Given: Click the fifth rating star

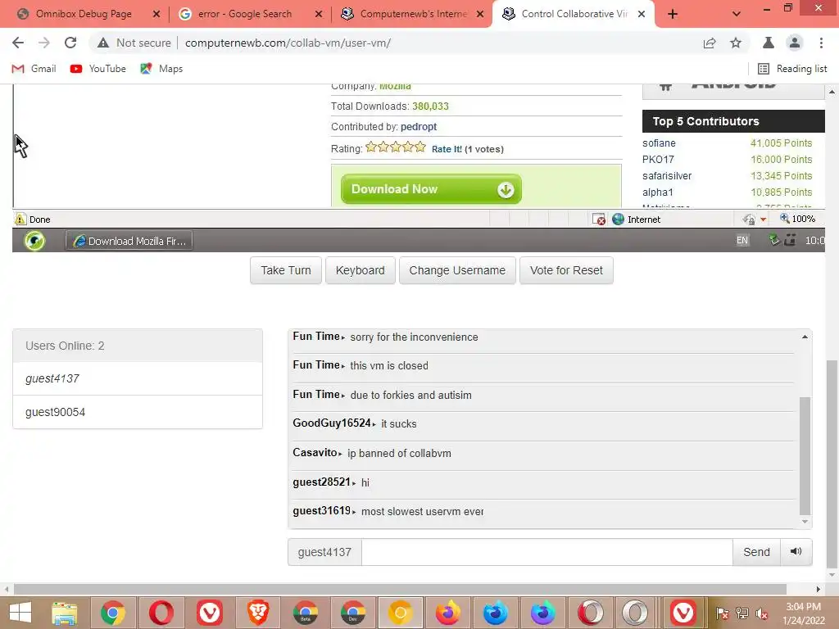Looking at the screenshot, I should click(420, 147).
